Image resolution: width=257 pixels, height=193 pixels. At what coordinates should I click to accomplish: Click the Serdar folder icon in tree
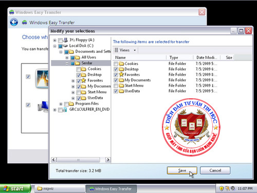tap(78, 63)
